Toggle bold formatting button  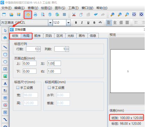76,23
